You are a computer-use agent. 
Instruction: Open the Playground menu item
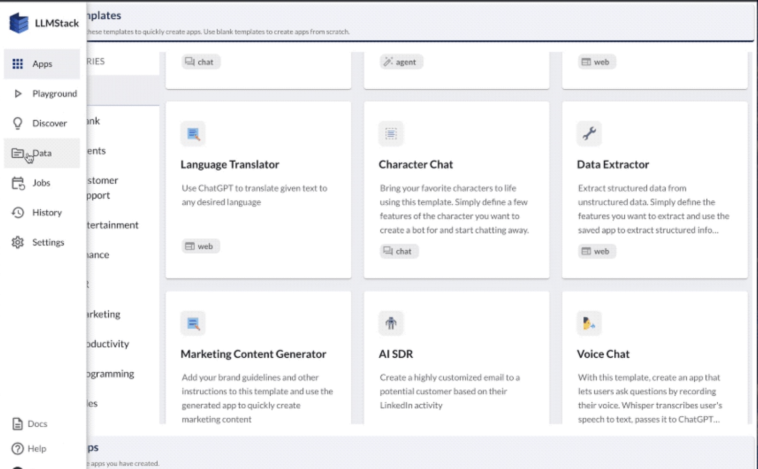pyautogui.click(x=42, y=94)
